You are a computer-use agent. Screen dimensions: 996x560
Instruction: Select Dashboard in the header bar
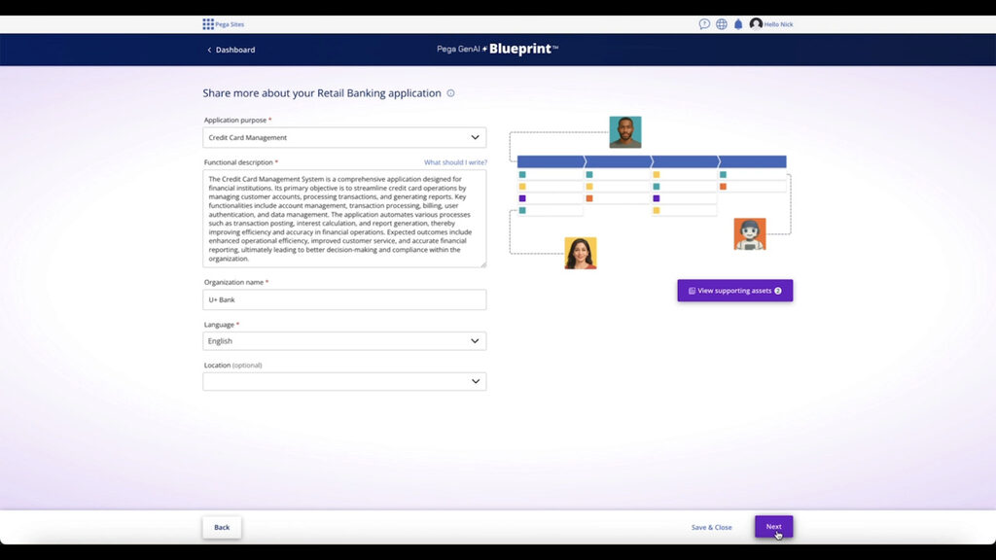coord(233,50)
